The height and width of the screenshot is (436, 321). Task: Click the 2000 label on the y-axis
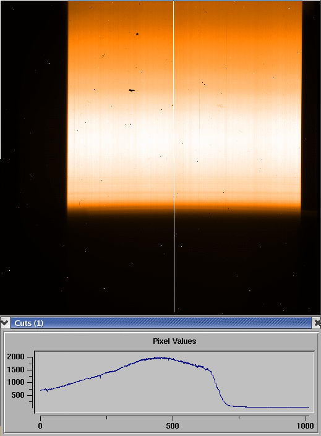(x=16, y=357)
